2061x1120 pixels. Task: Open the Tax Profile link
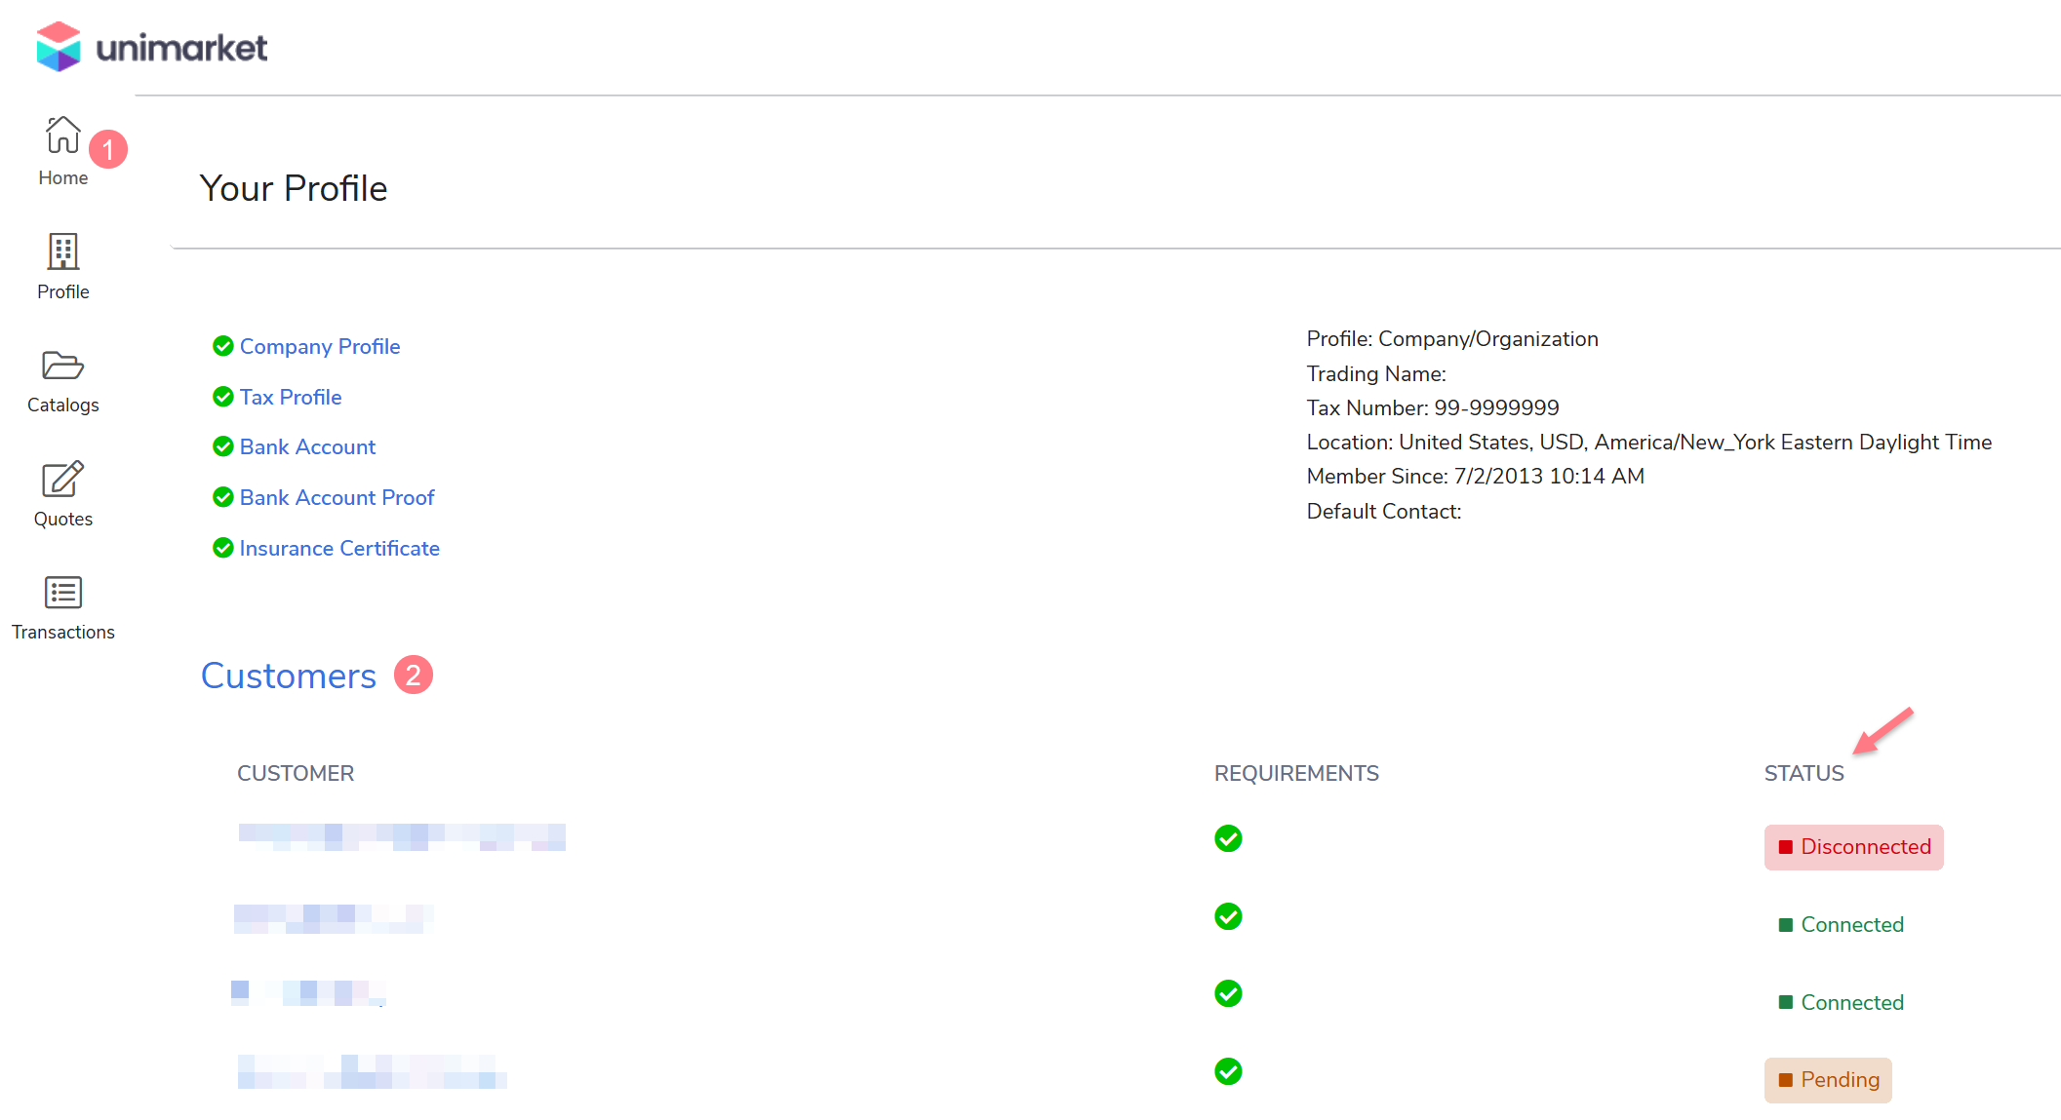click(x=290, y=397)
